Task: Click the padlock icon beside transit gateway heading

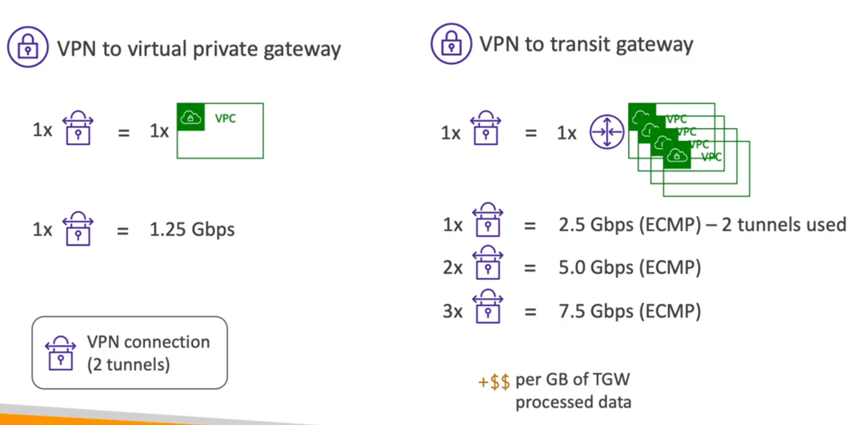Action: pos(450,43)
